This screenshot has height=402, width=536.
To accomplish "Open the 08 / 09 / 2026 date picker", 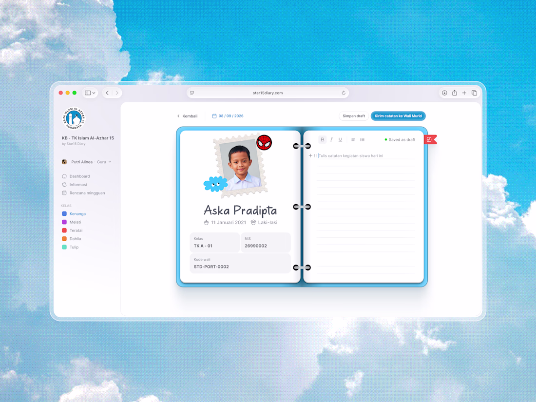I will tap(228, 116).
